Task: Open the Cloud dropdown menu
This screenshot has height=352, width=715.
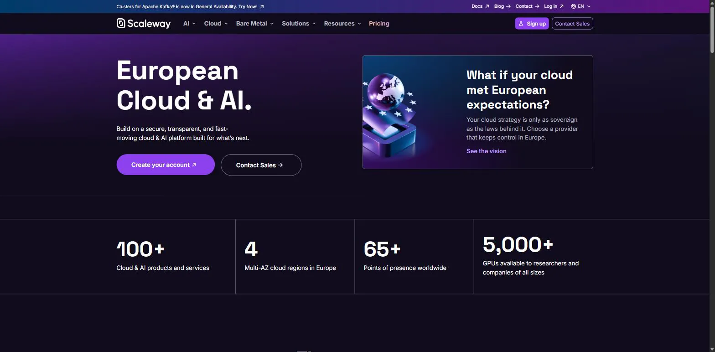Action: 216,24
